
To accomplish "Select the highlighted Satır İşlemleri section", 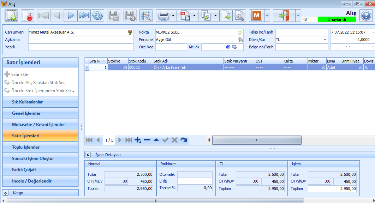I will tap(40, 136).
